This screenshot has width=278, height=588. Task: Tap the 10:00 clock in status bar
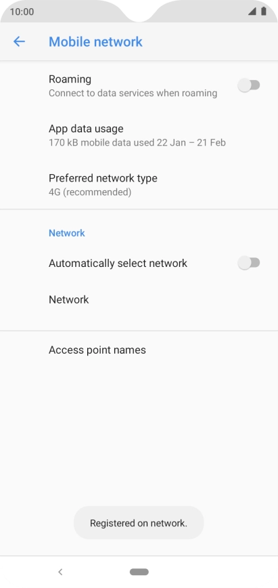[22, 12]
